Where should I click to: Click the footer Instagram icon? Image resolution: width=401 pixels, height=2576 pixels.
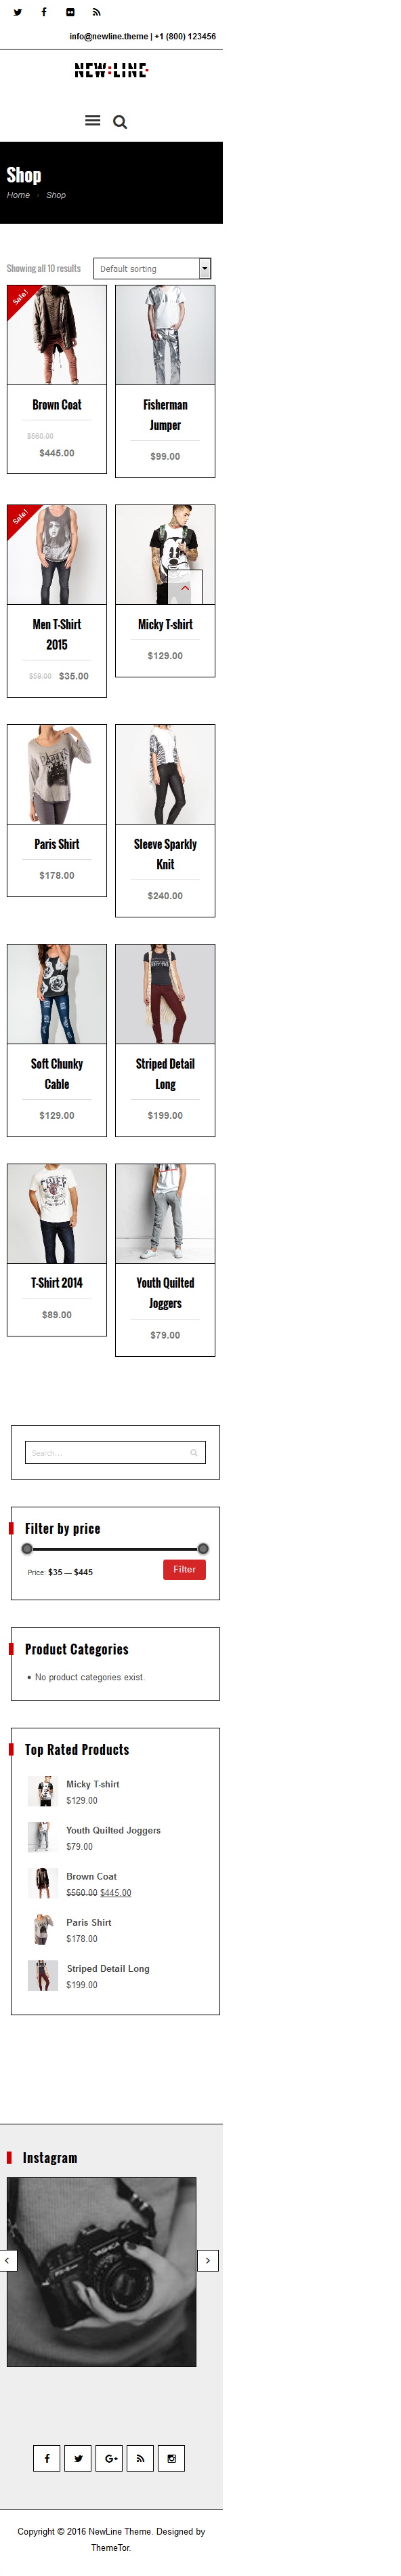(x=171, y=2458)
